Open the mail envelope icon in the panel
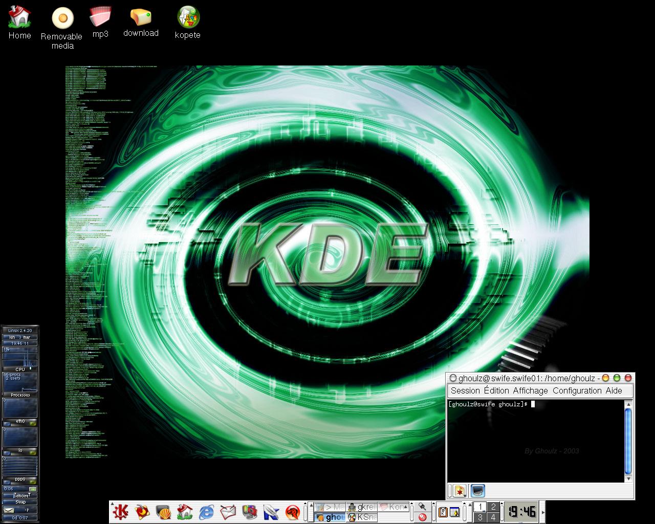The width and height of the screenshot is (655, 524). click(x=228, y=512)
